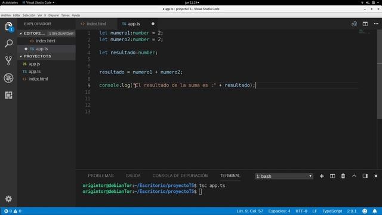The width and height of the screenshot is (382, 215).
Task: Switch to the PROBLEMAS panel tab
Action: (x=101, y=176)
